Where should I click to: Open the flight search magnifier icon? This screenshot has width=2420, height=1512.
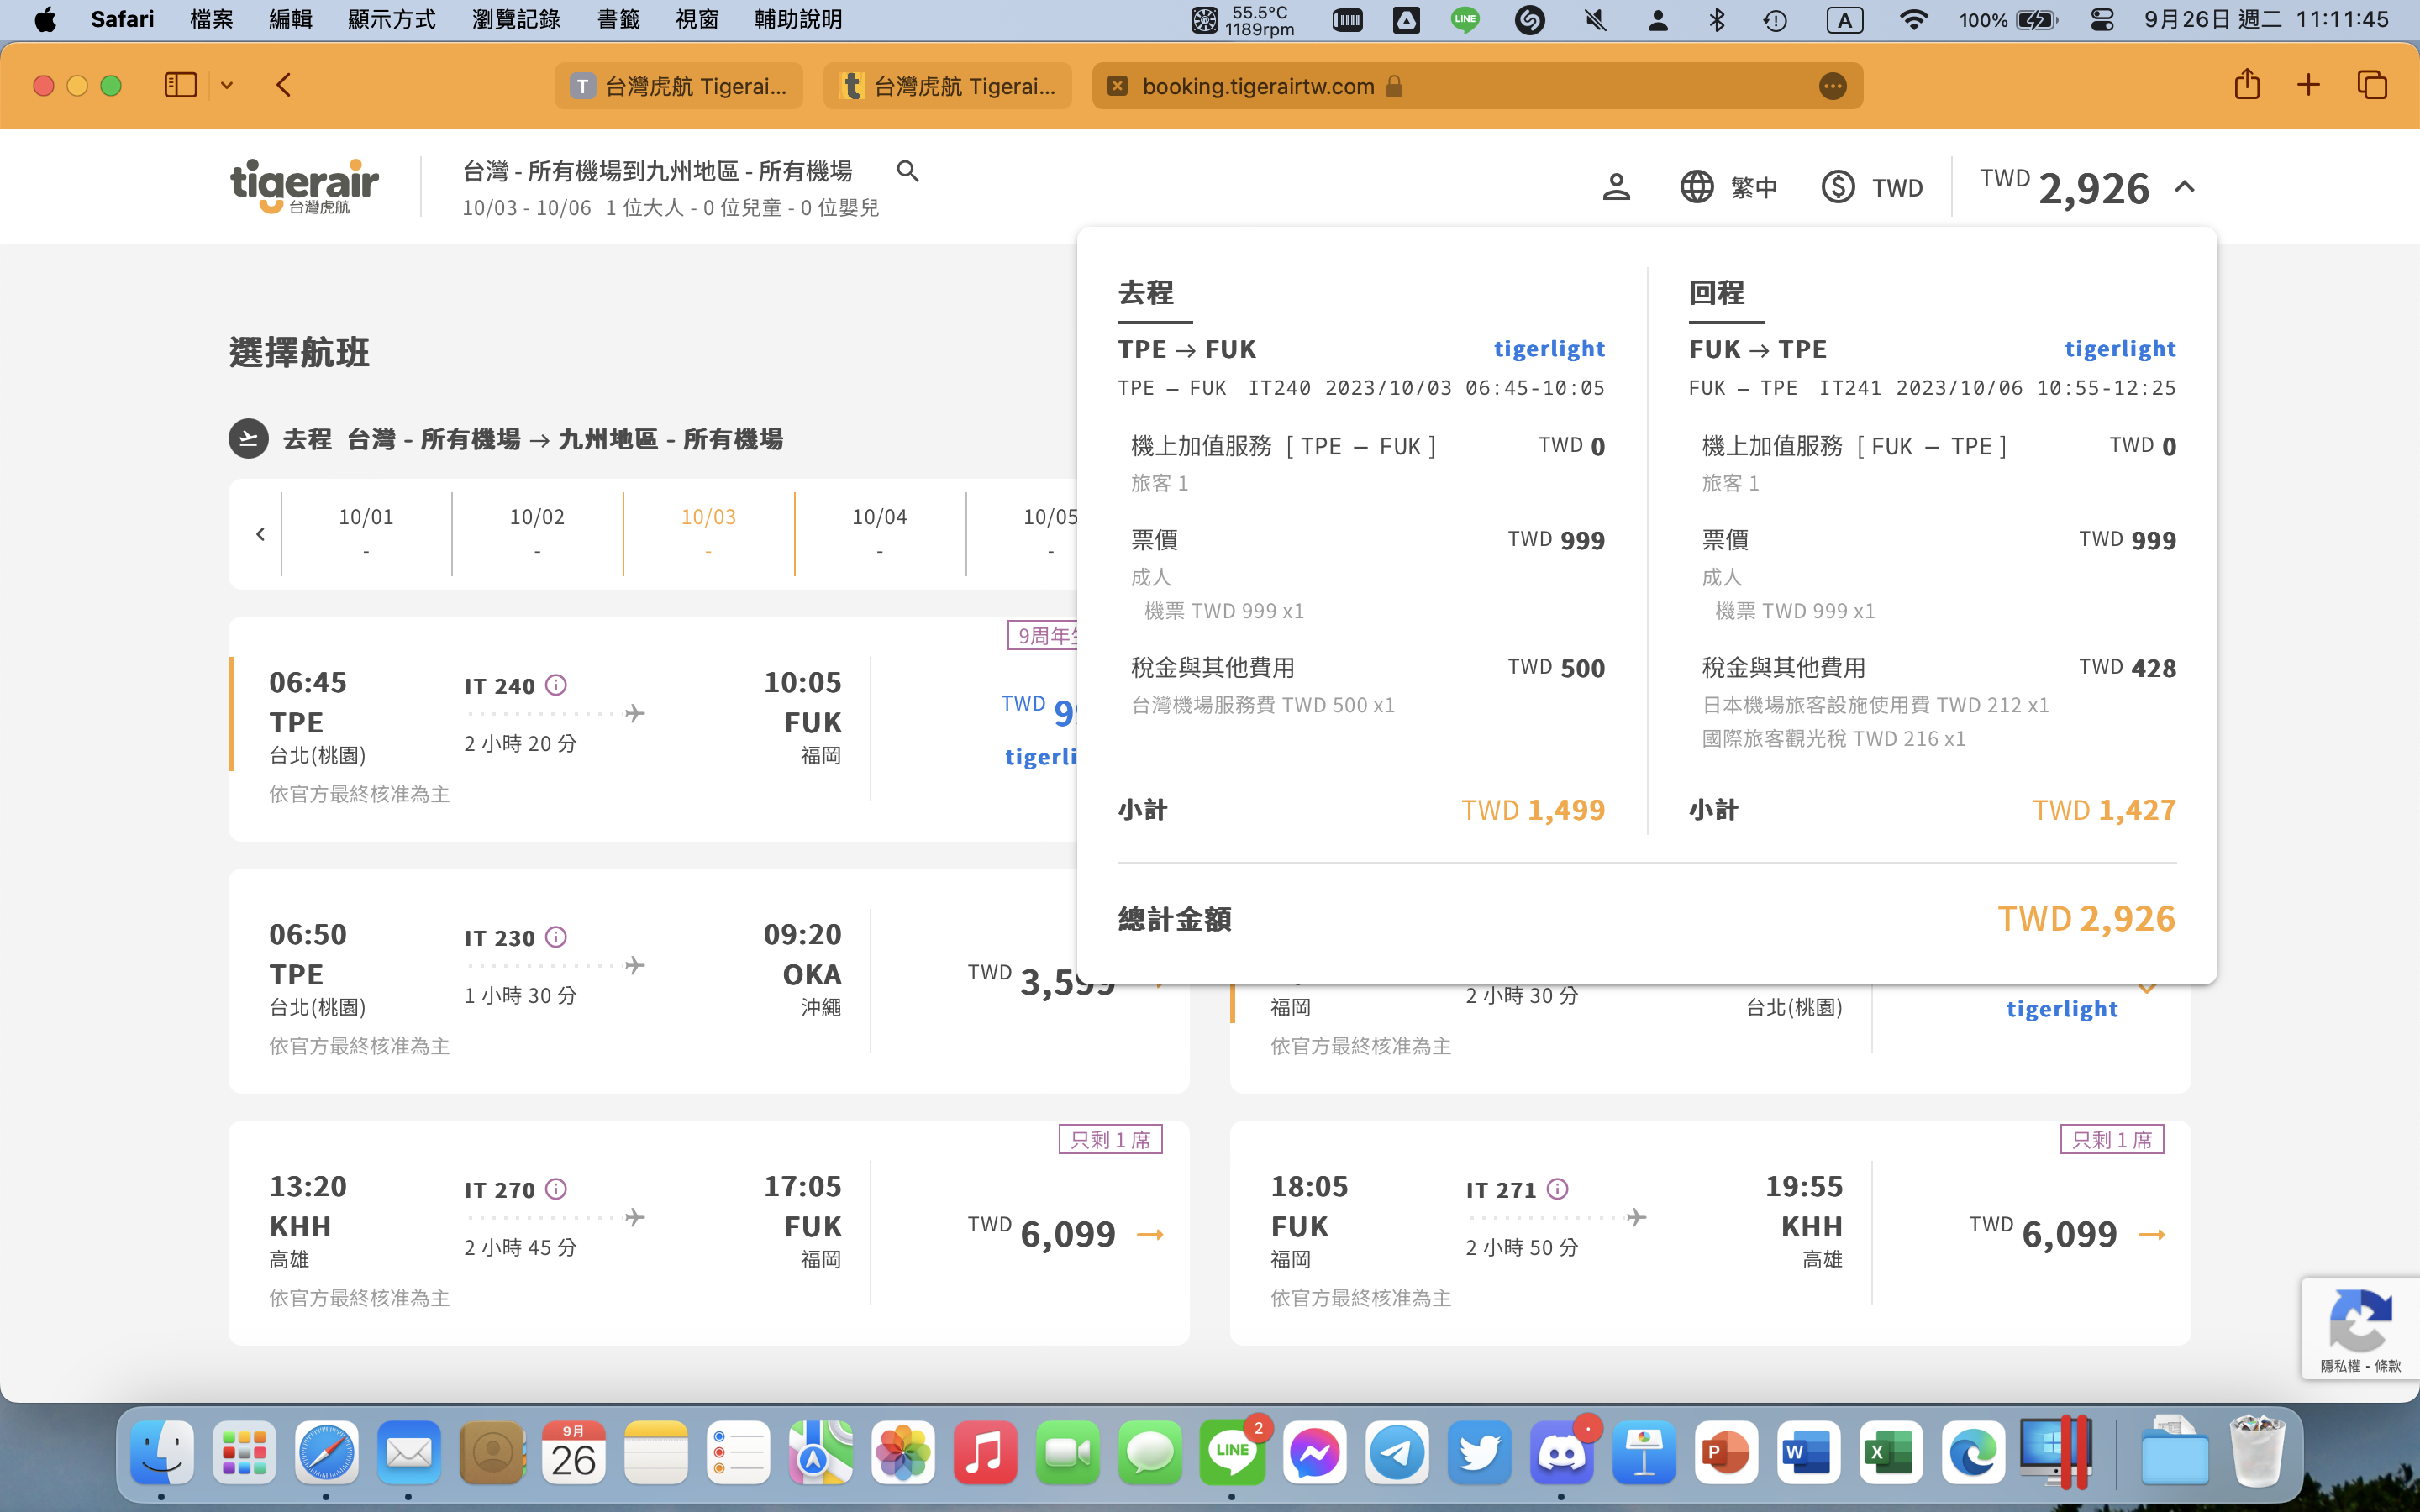(x=907, y=171)
